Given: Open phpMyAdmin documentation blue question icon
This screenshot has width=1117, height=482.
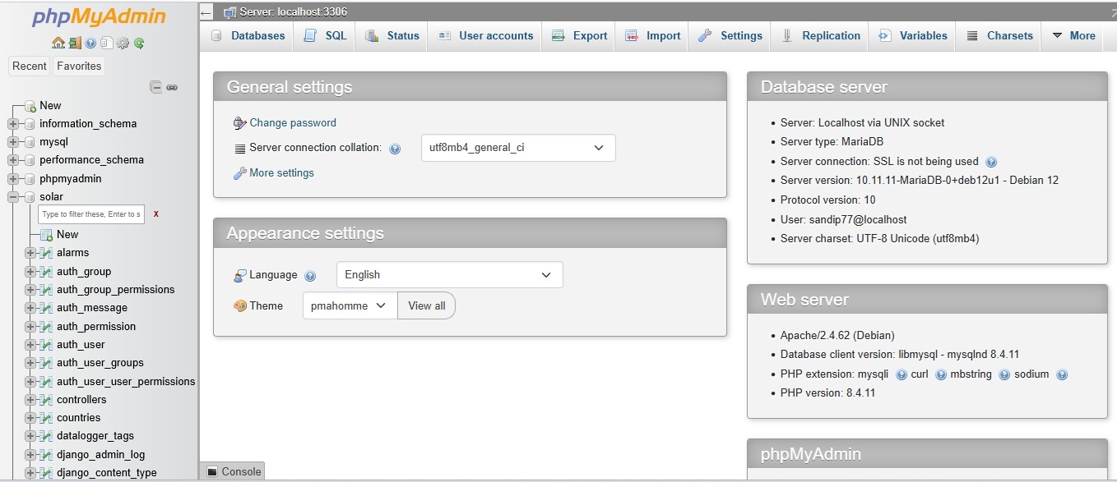Looking at the screenshot, I should click(x=90, y=44).
